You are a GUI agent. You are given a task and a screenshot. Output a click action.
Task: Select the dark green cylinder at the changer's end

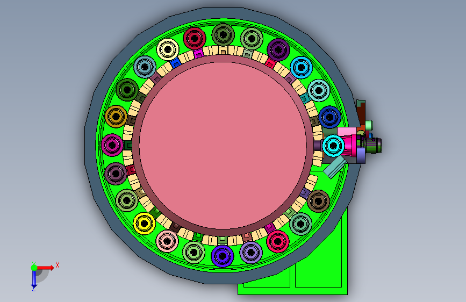(x=374, y=146)
